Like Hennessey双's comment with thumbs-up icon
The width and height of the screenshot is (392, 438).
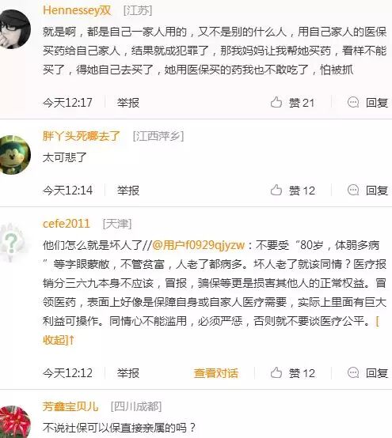[x=276, y=102]
